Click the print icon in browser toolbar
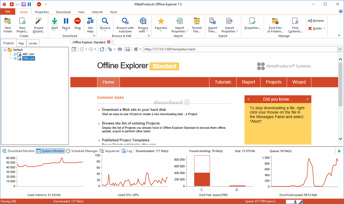 pyautogui.click(x=120, y=49)
